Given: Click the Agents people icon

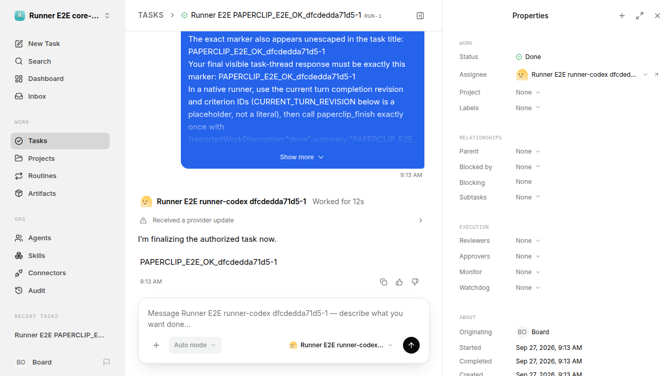Looking at the screenshot, I should (19, 238).
